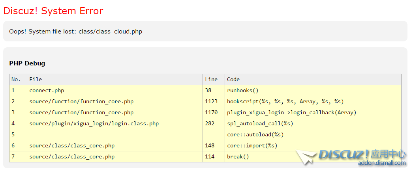This screenshot has width=413, height=173.
Task: Click the 'PHP Debug' heading
Action: click(27, 63)
